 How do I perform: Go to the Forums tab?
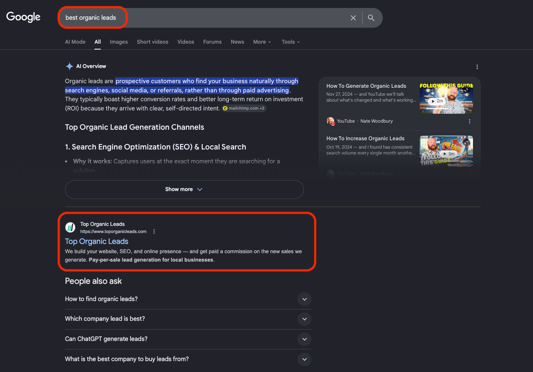coord(212,42)
